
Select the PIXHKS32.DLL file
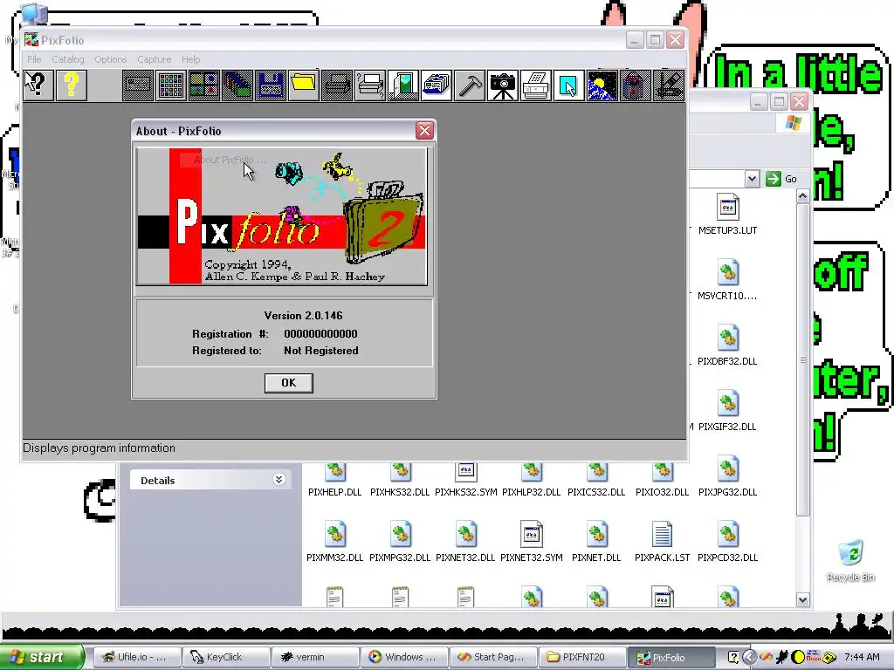(x=400, y=480)
